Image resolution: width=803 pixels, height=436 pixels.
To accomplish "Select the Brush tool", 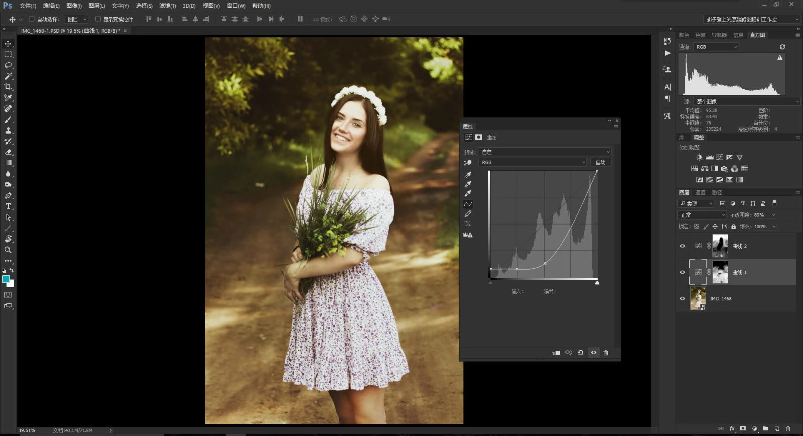I will 8,120.
